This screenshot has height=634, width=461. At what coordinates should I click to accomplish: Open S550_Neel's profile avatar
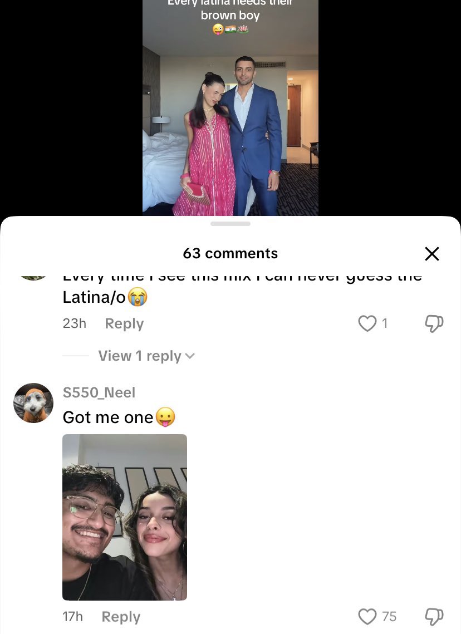[33, 403]
